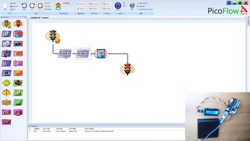Click the Error Message column header
Screen dimensions: 250x141
pos(89,129)
